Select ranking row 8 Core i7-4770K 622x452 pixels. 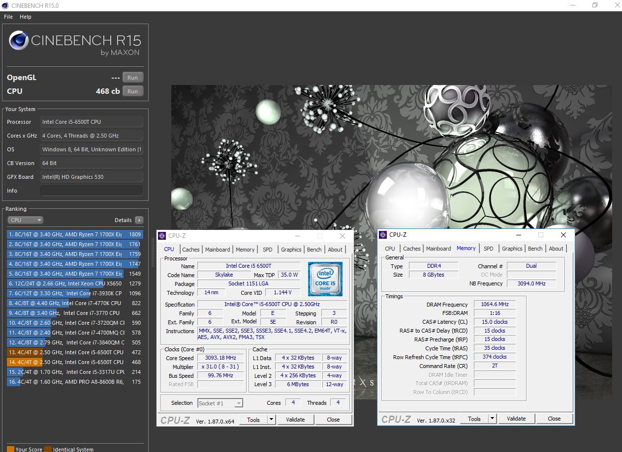[x=75, y=303]
